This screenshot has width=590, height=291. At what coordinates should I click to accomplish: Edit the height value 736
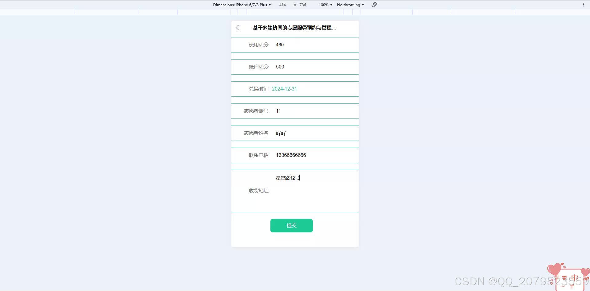coord(303,5)
